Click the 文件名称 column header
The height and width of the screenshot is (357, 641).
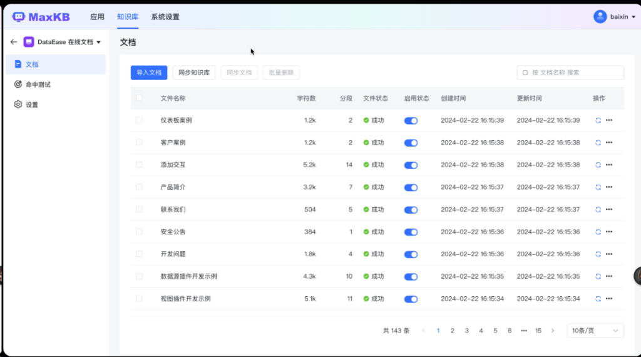point(173,98)
